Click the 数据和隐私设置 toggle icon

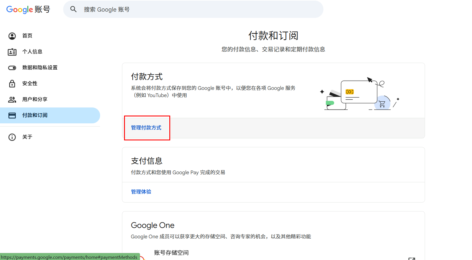[x=12, y=68]
